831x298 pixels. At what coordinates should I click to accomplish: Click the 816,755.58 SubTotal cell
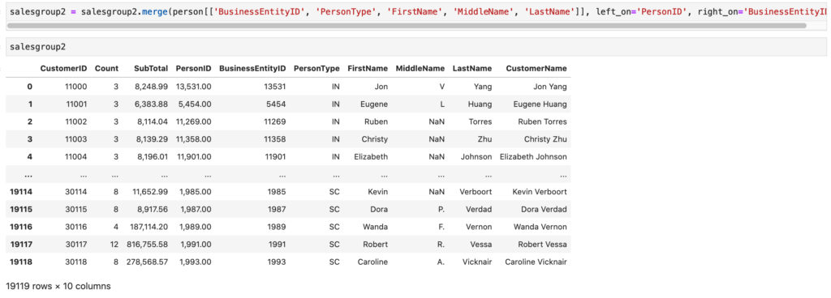pos(147,244)
